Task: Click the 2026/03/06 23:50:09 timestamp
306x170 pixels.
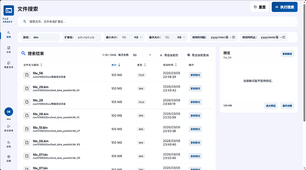Action: (172, 116)
